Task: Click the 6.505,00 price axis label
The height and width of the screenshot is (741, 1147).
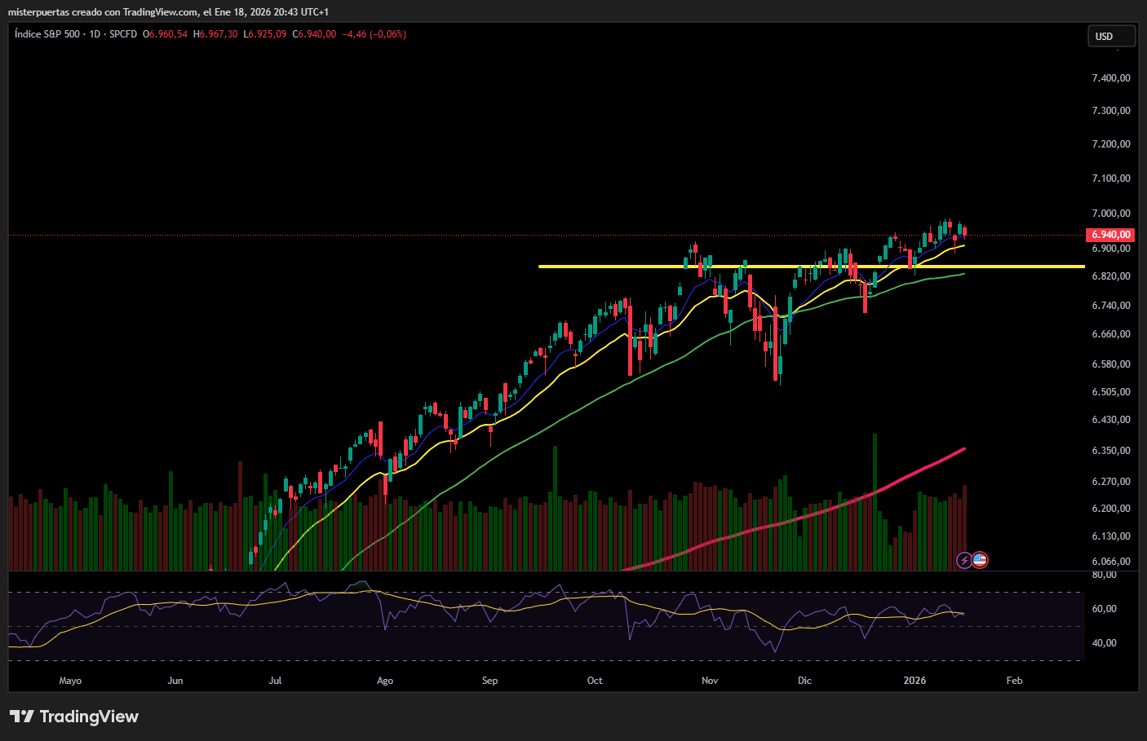Action: coord(1111,392)
